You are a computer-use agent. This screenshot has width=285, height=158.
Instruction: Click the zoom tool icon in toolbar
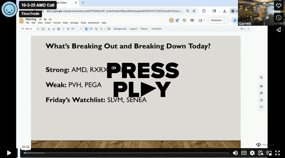tap(68, 29)
